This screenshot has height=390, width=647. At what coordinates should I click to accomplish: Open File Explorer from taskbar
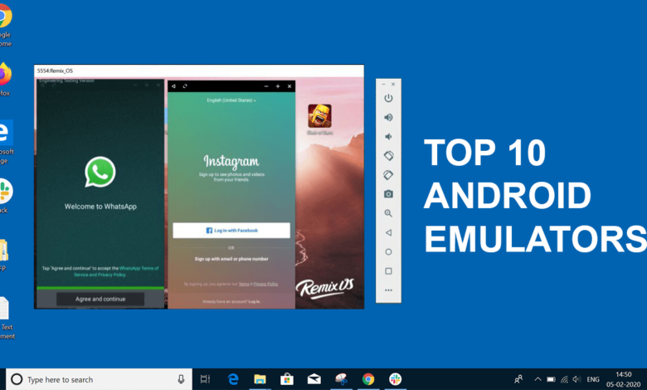point(260,379)
